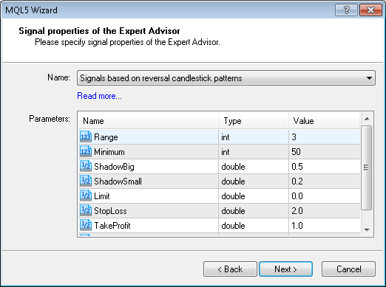Image resolution: width=386 pixels, height=287 pixels.
Task: Click the integer icon beside Range
Action: 86,136
